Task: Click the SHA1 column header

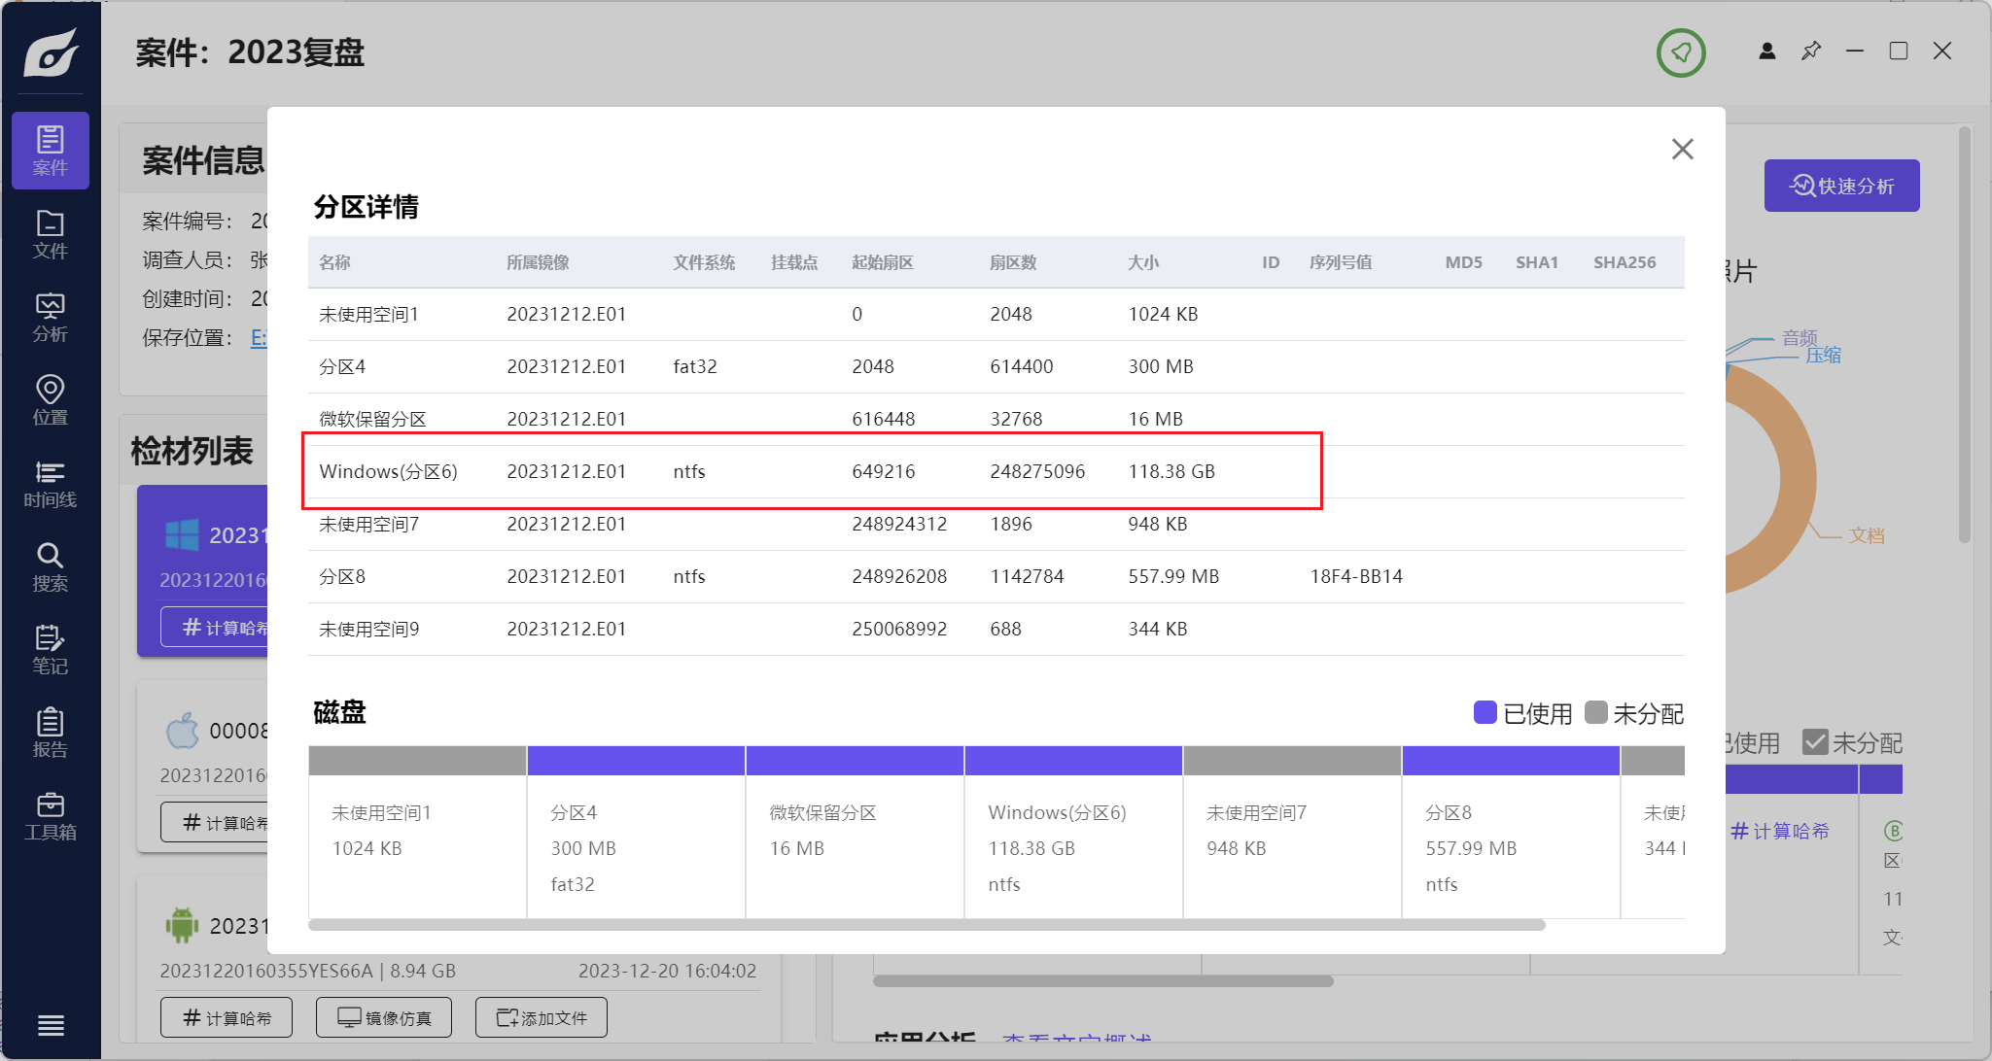Action: (1537, 262)
